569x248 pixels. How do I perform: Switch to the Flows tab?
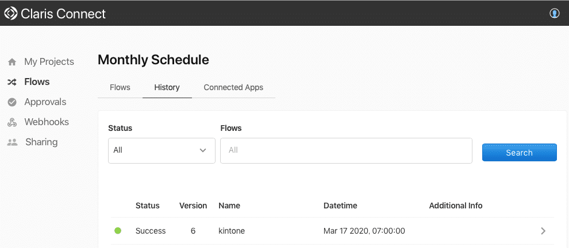pos(120,88)
